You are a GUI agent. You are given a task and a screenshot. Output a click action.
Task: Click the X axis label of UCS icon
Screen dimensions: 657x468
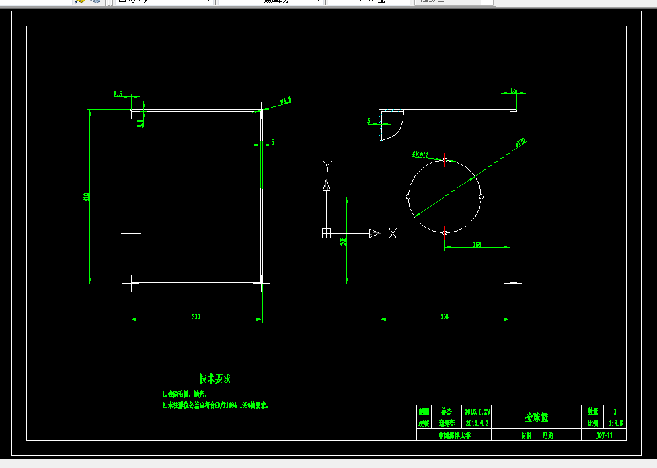(x=393, y=234)
